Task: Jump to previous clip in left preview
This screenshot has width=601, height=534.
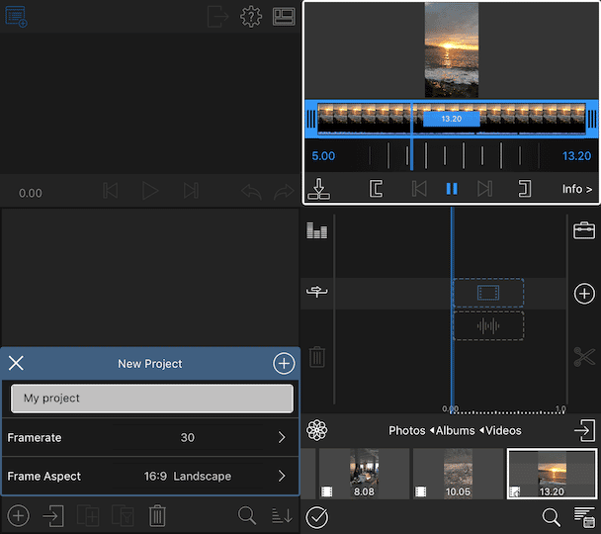Action: point(111,191)
